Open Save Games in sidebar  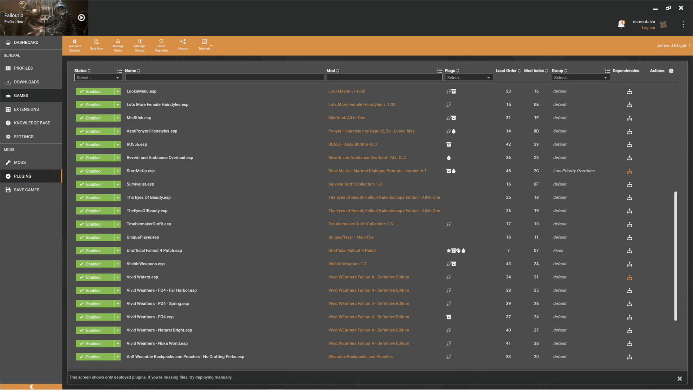tap(31, 190)
